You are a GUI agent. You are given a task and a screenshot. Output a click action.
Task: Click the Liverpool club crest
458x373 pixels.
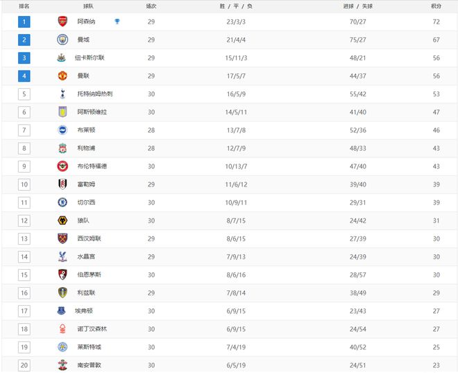[62, 148]
